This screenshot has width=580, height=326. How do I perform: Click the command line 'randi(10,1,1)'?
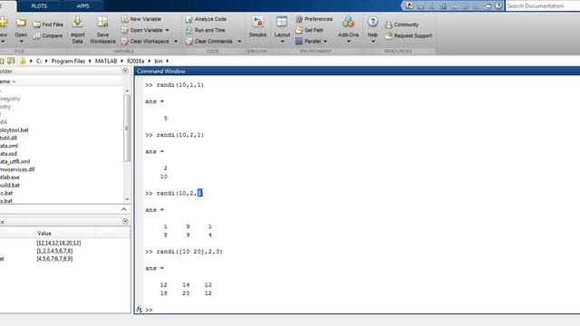[x=179, y=85]
